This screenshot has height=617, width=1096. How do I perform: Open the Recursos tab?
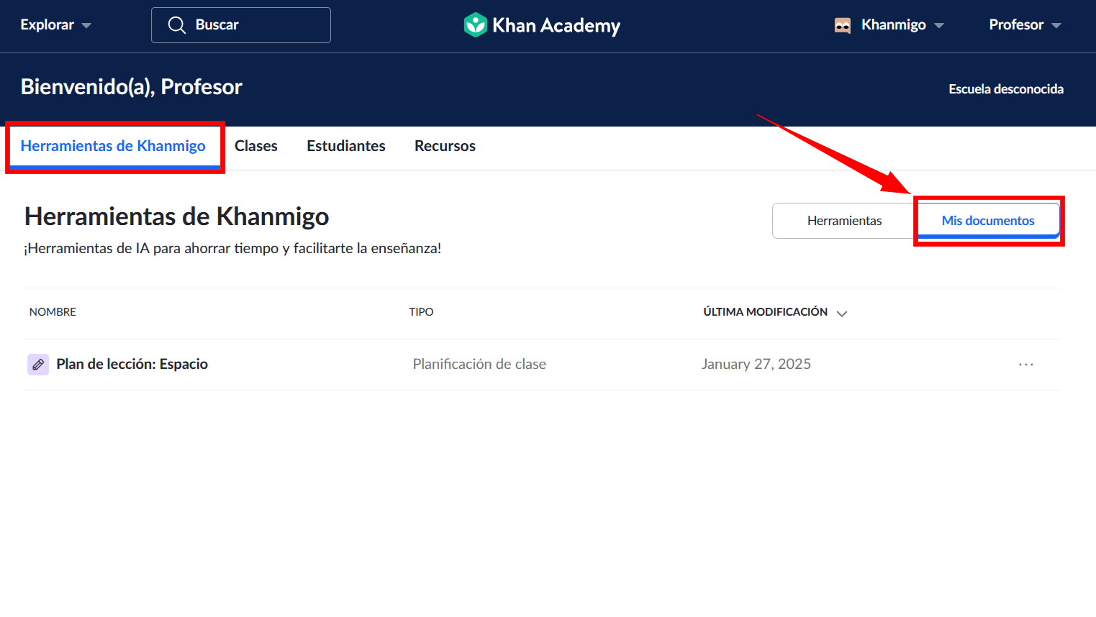(445, 146)
